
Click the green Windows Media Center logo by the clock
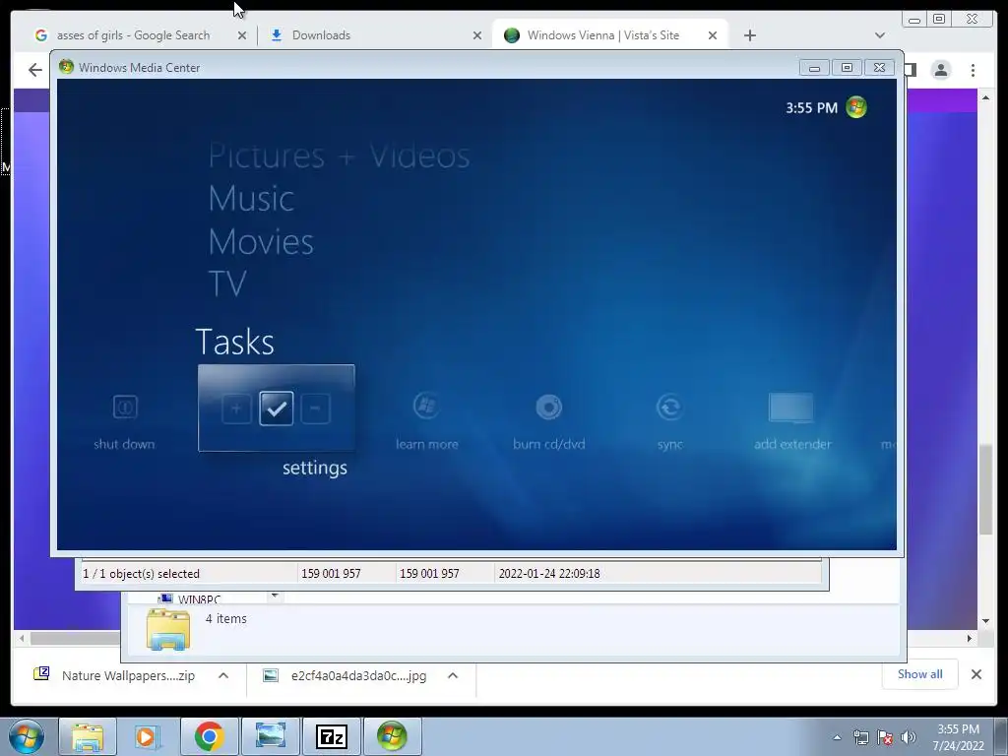(x=856, y=107)
